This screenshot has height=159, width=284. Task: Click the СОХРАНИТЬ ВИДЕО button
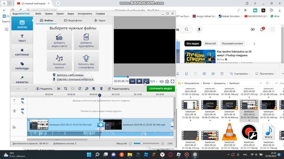point(161,89)
